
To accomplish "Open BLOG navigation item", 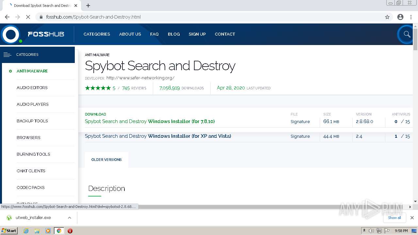I will 174,34.
